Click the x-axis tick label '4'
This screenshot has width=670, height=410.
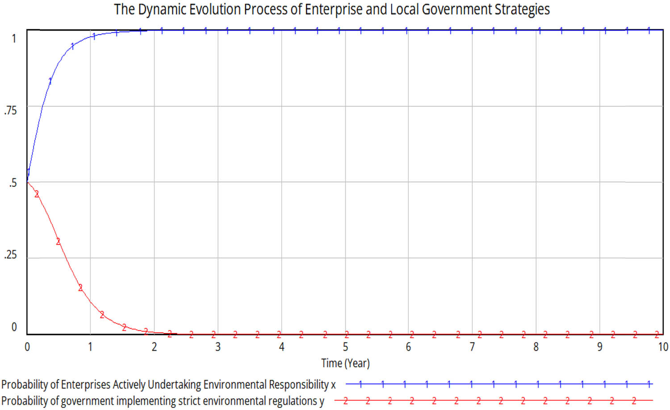click(281, 347)
